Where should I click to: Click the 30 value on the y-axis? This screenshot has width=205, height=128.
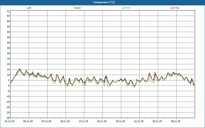tap(8, 54)
